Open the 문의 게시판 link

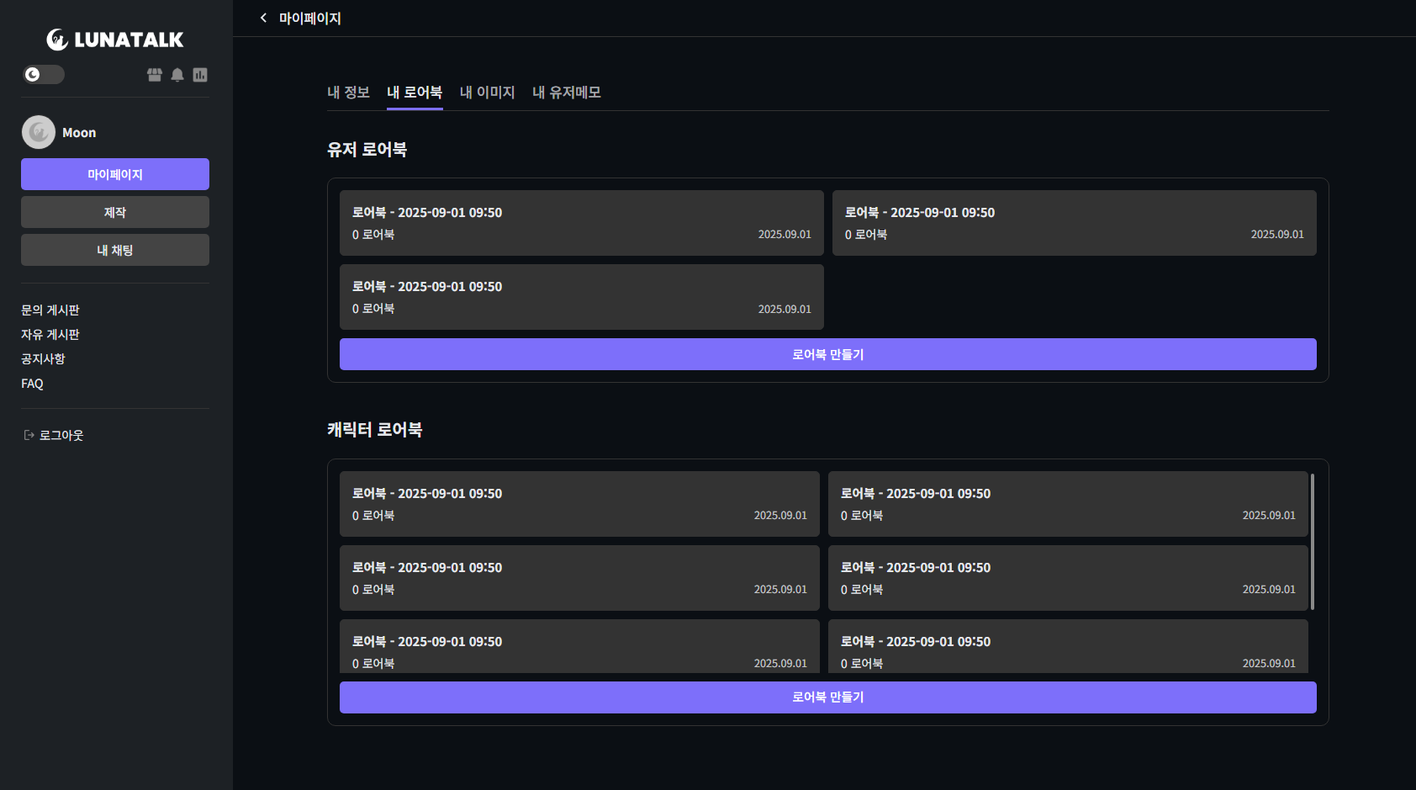coord(50,310)
